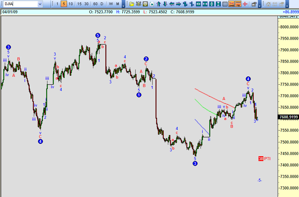Viewport: 299px width, 197px height.
Task: Open a chart file with the folder icon
Action: coord(132,4)
